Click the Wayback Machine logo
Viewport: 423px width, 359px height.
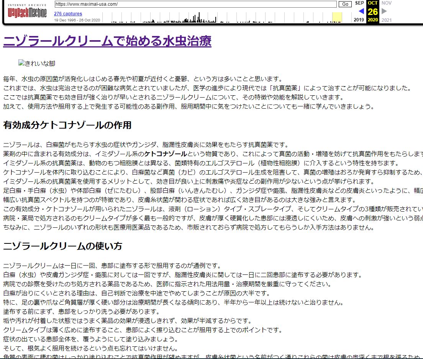pyautogui.click(x=27, y=12)
